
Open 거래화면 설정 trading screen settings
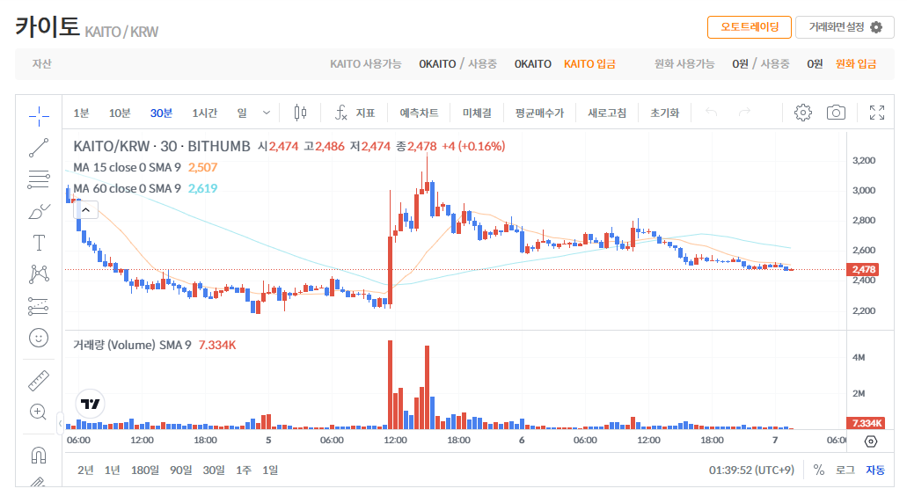coord(845,27)
